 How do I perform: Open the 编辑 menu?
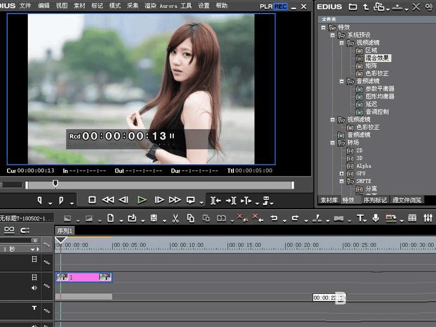coord(44,5)
